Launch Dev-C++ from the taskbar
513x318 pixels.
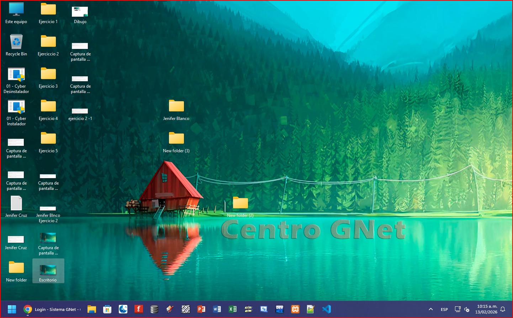tap(280, 309)
